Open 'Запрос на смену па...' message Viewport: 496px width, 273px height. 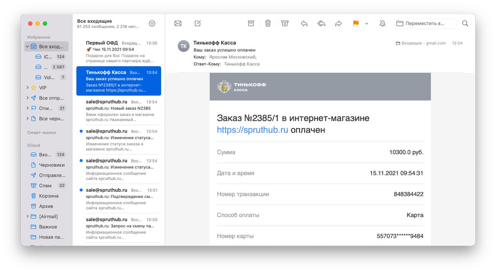tap(119, 228)
